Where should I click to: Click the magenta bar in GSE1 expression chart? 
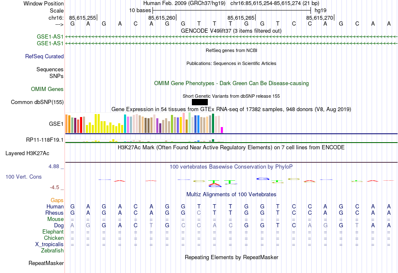pos(222,130)
